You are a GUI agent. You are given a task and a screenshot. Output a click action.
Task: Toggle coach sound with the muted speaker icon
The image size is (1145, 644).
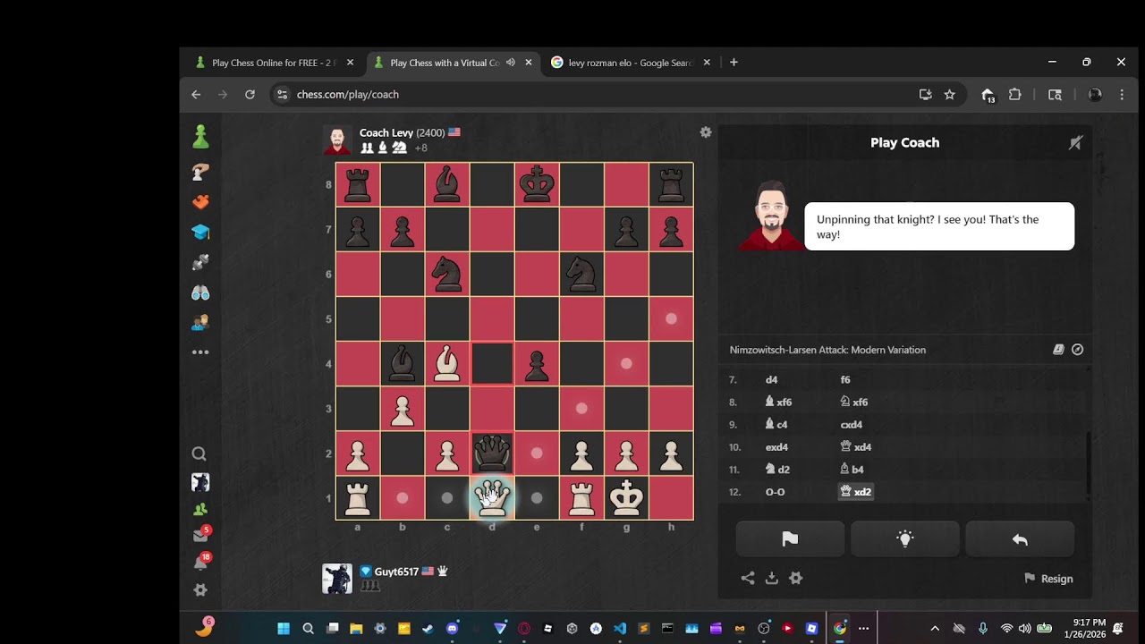1075,142
